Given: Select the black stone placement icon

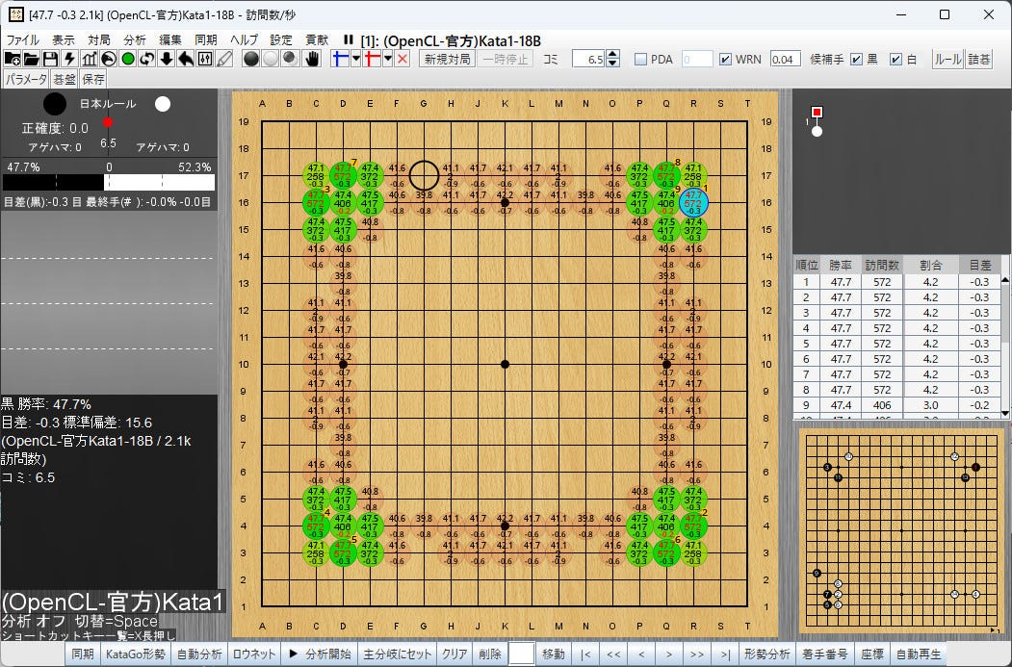Looking at the screenshot, I should [251, 60].
